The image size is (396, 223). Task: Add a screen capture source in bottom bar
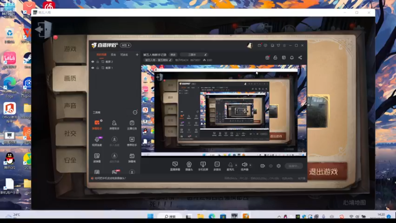175,166
